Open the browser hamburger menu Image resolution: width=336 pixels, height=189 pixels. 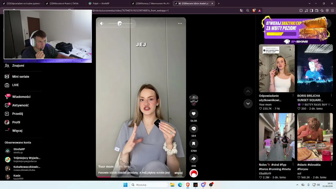point(333,10)
